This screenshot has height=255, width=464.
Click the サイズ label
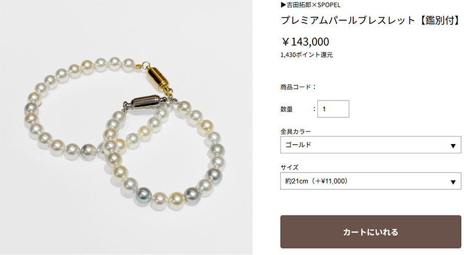click(x=289, y=167)
